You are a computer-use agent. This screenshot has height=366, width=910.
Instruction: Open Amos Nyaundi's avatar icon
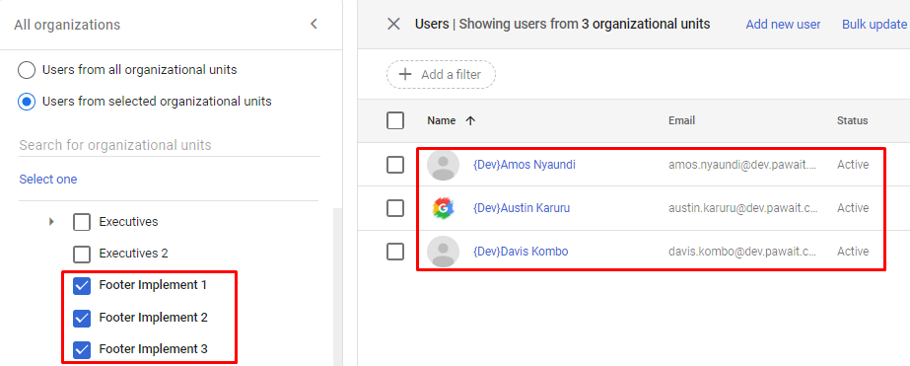point(443,165)
